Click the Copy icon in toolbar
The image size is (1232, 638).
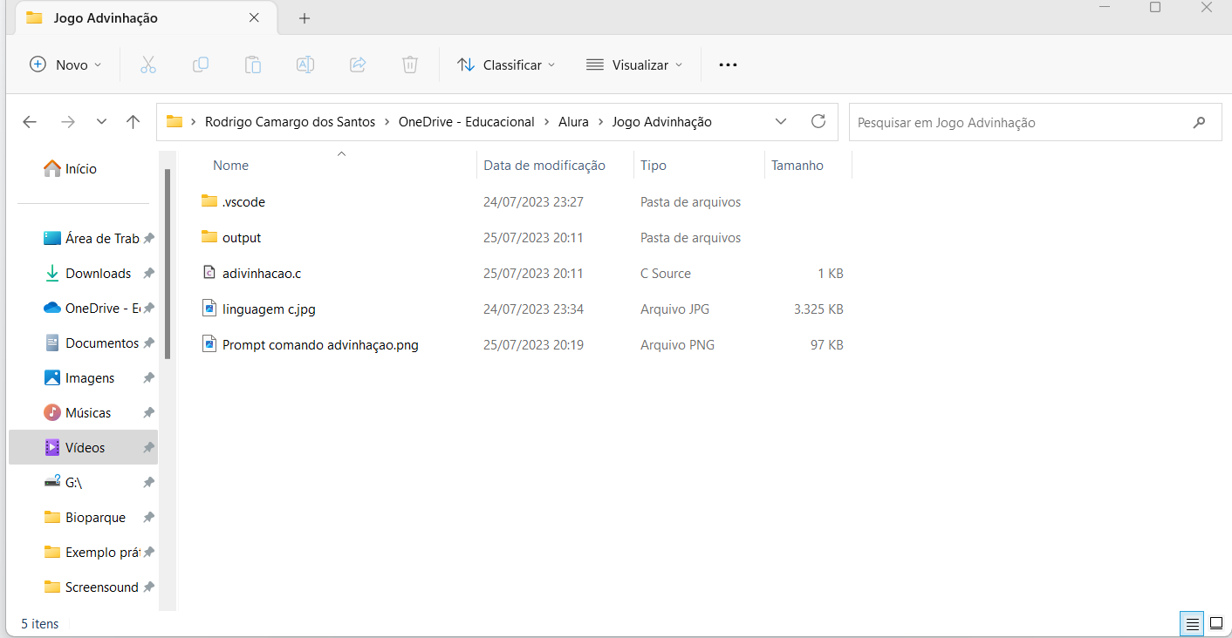pos(201,64)
